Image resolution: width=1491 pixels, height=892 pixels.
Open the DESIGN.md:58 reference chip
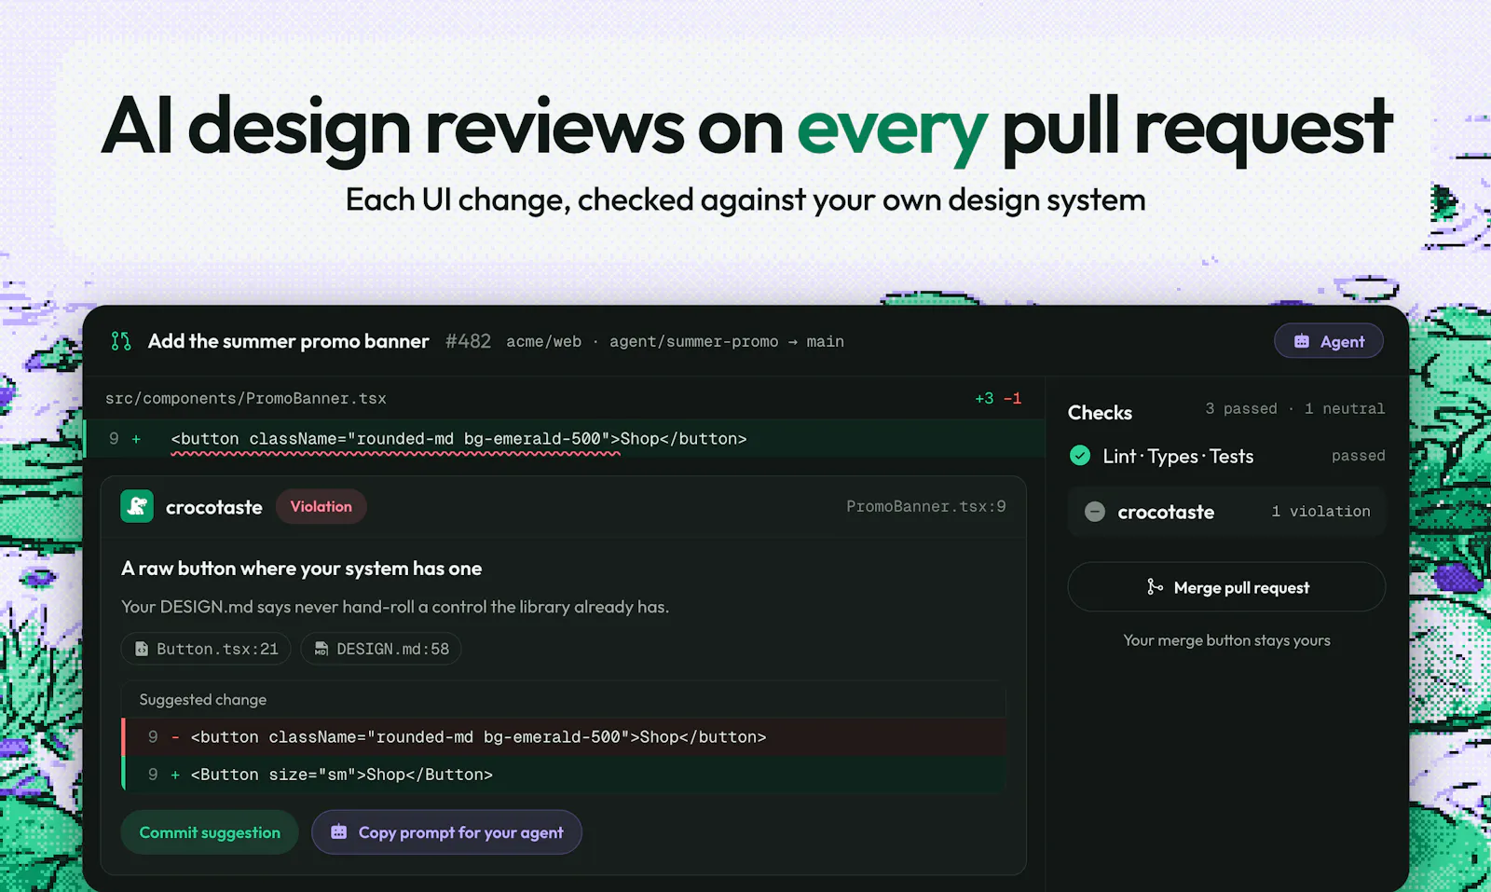coord(381,649)
